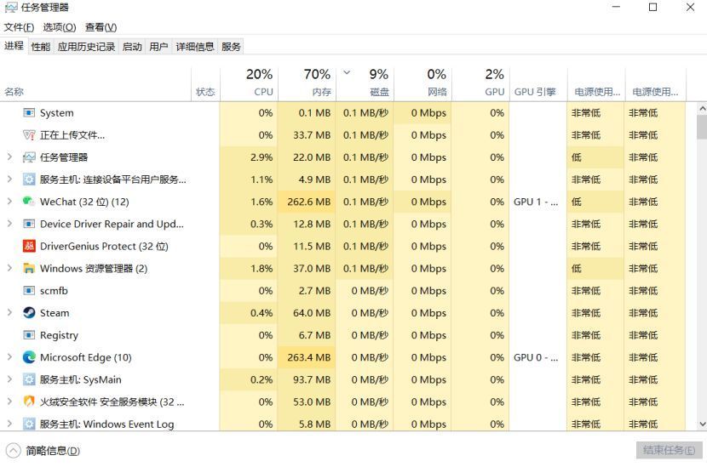Expand the Windows 资源管理器 process group
Screen dimensions: 707x467
coord(9,269)
